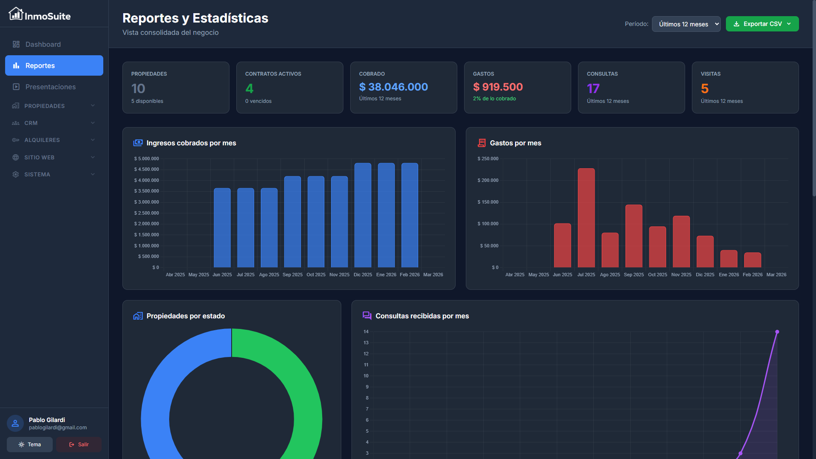The width and height of the screenshot is (816, 459).
Task: Click the Salir logout button
Action: point(79,445)
